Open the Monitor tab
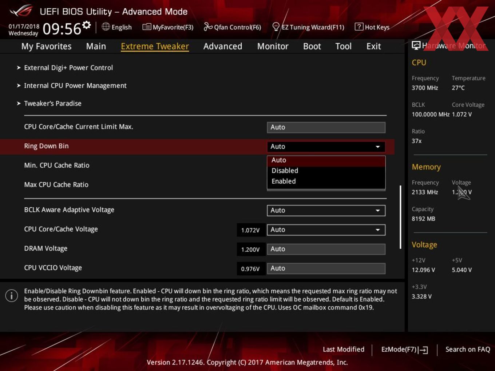Viewport: 495px width, 371px height. 273,46
